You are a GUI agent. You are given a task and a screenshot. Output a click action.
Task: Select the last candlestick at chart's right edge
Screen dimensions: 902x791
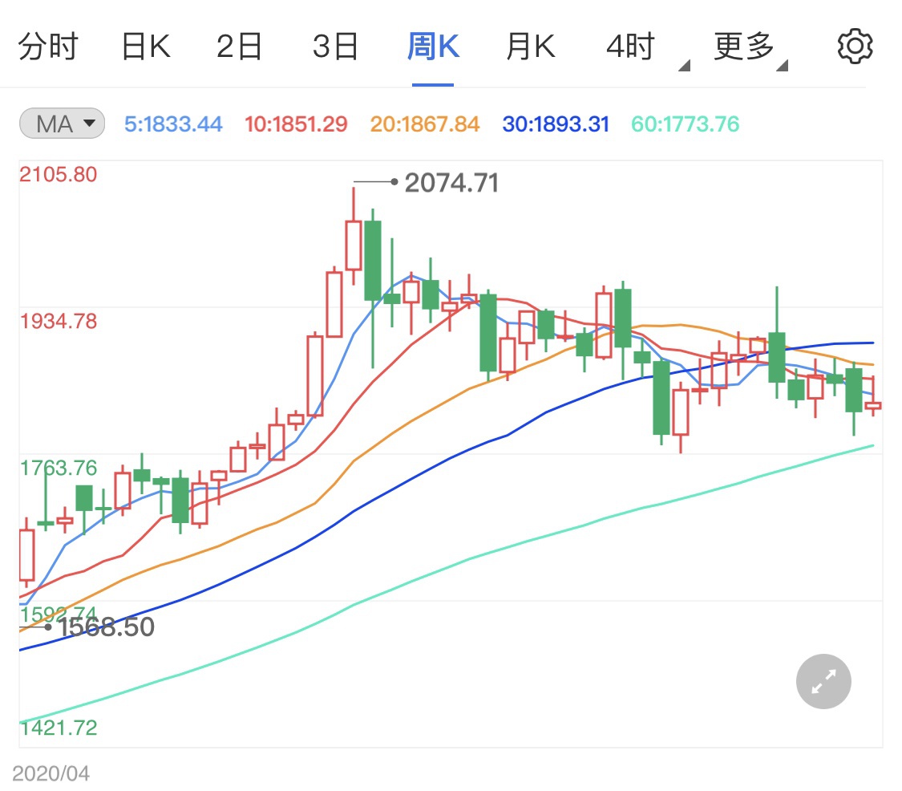click(x=873, y=395)
